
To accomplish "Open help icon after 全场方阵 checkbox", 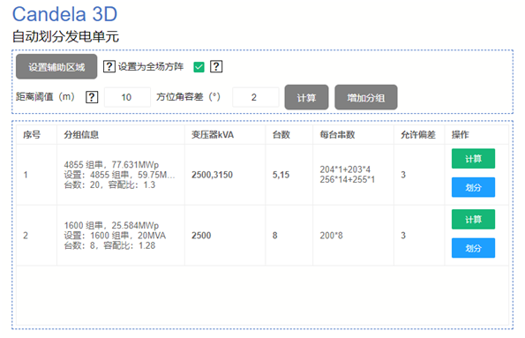I will [216, 66].
